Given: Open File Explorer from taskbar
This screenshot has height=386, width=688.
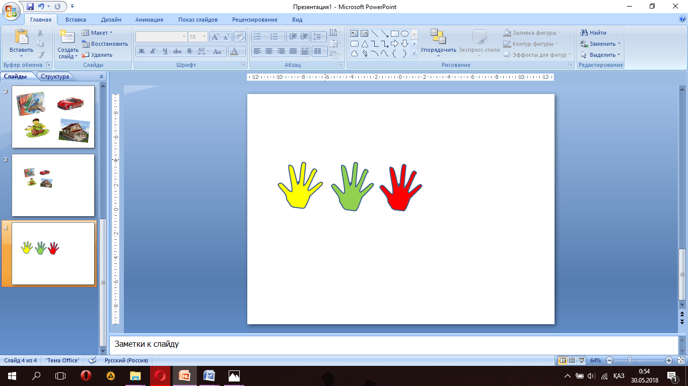Looking at the screenshot, I should pyautogui.click(x=135, y=375).
